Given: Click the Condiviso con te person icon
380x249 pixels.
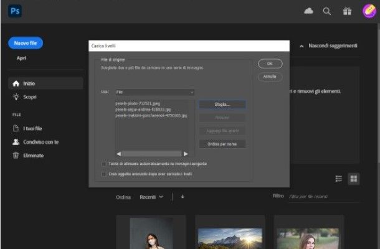Looking at the screenshot, I should pyautogui.click(x=16, y=142).
